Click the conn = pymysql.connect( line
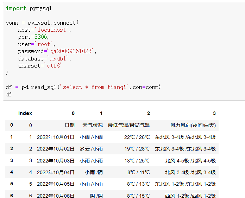The image size is (245, 198). [x=42, y=23]
